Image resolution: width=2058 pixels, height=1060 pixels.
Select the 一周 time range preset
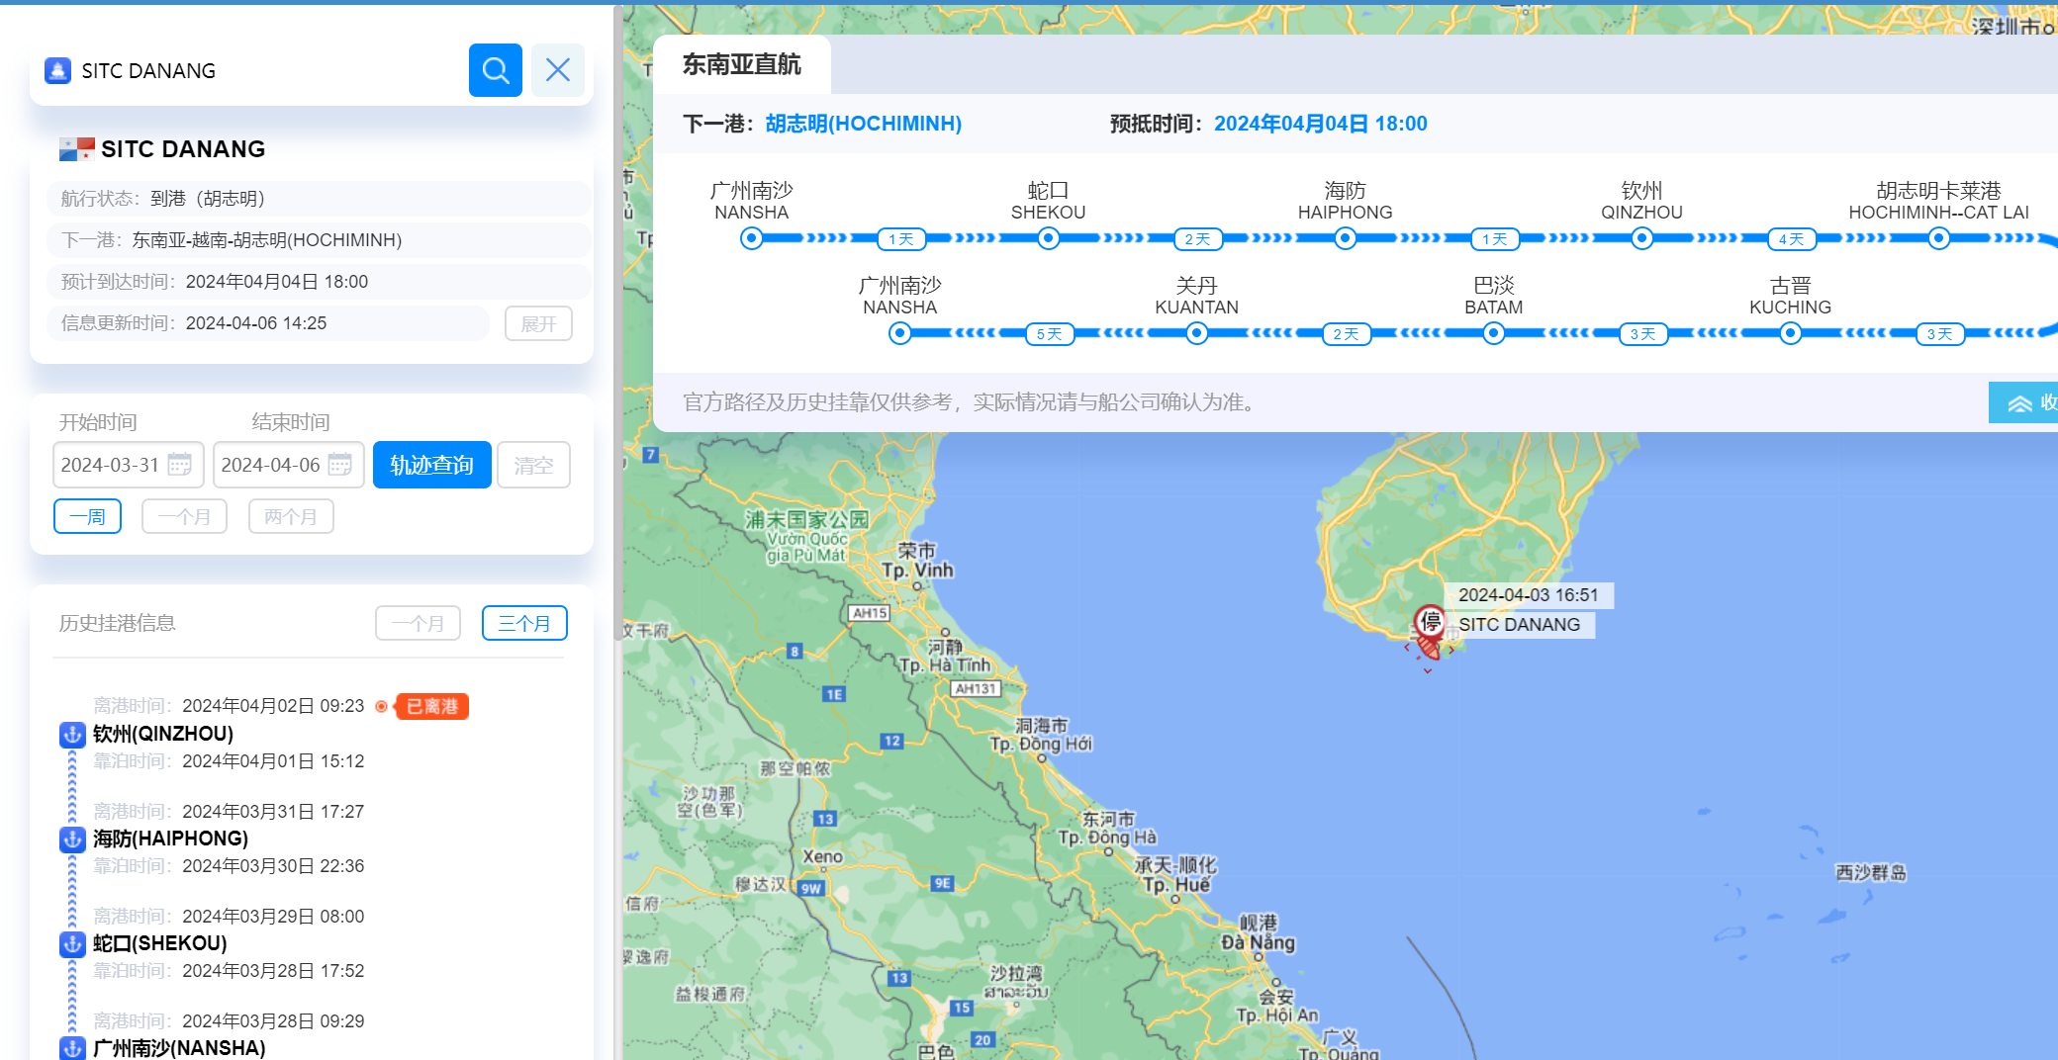click(87, 515)
